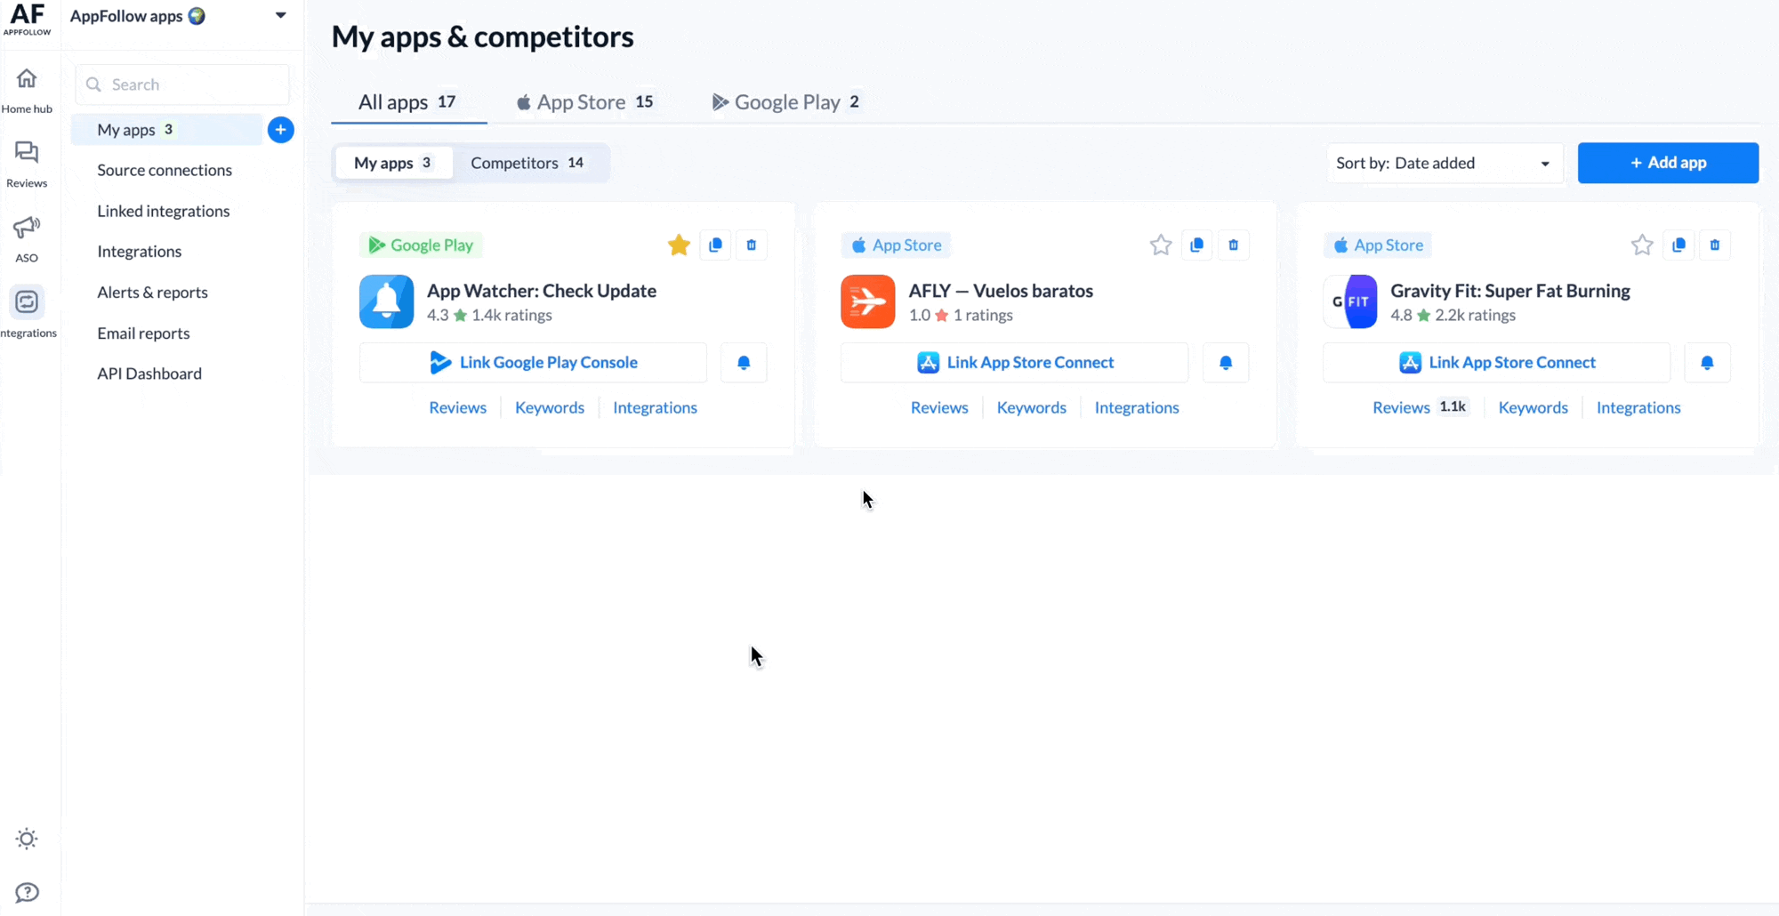The width and height of the screenshot is (1779, 916).
Task: Open Integrations link for AFLY
Action: pyautogui.click(x=1137, y=407)
